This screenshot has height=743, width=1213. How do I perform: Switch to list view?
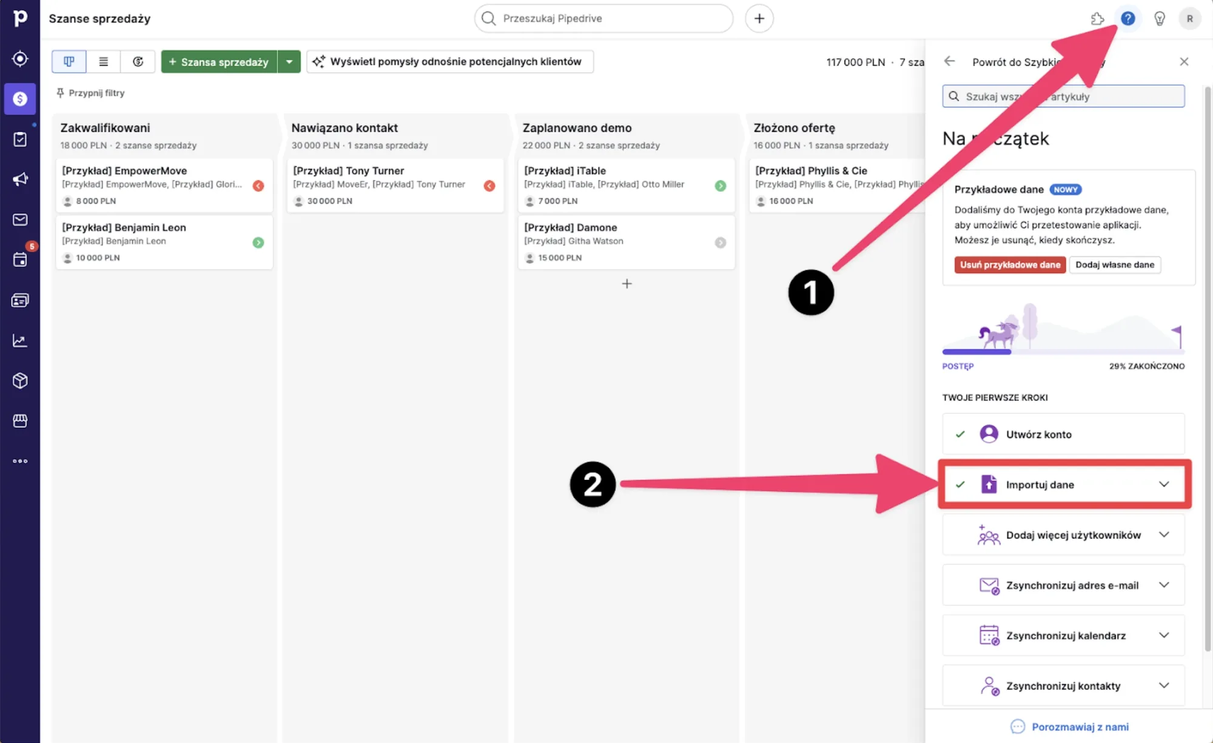(x=104, y=62)
